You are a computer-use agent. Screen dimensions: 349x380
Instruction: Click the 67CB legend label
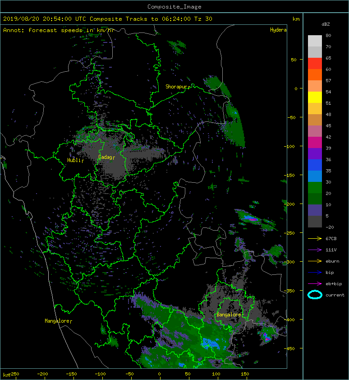(x=331, y=238)
